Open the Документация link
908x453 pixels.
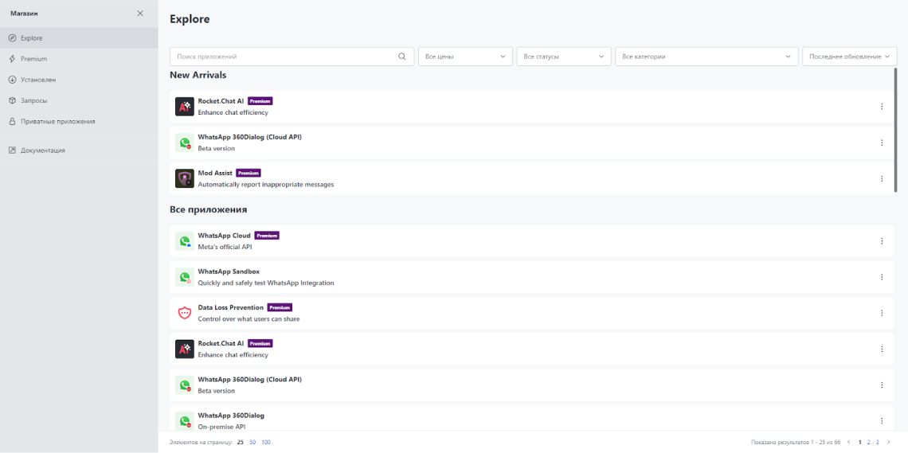tap(79, 150)
